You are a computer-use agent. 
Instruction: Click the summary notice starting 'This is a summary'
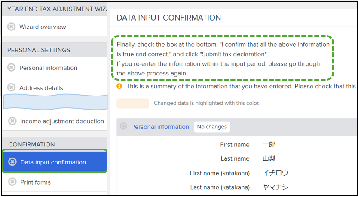[x=241, y=86]
